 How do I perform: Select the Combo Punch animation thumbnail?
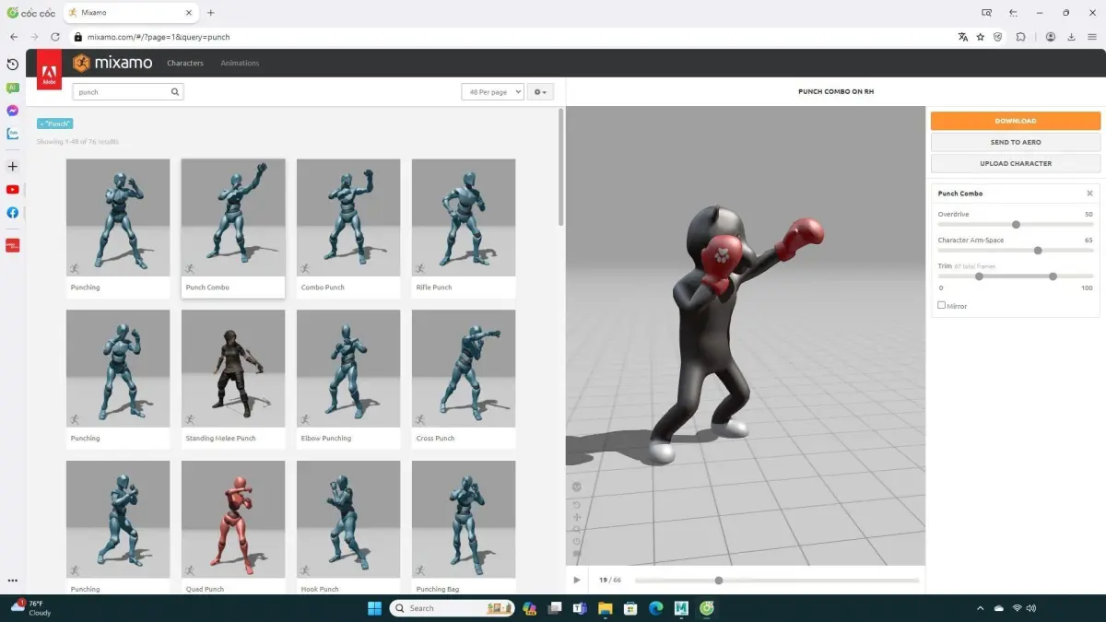pyautogui.click(x=348, y=218)
